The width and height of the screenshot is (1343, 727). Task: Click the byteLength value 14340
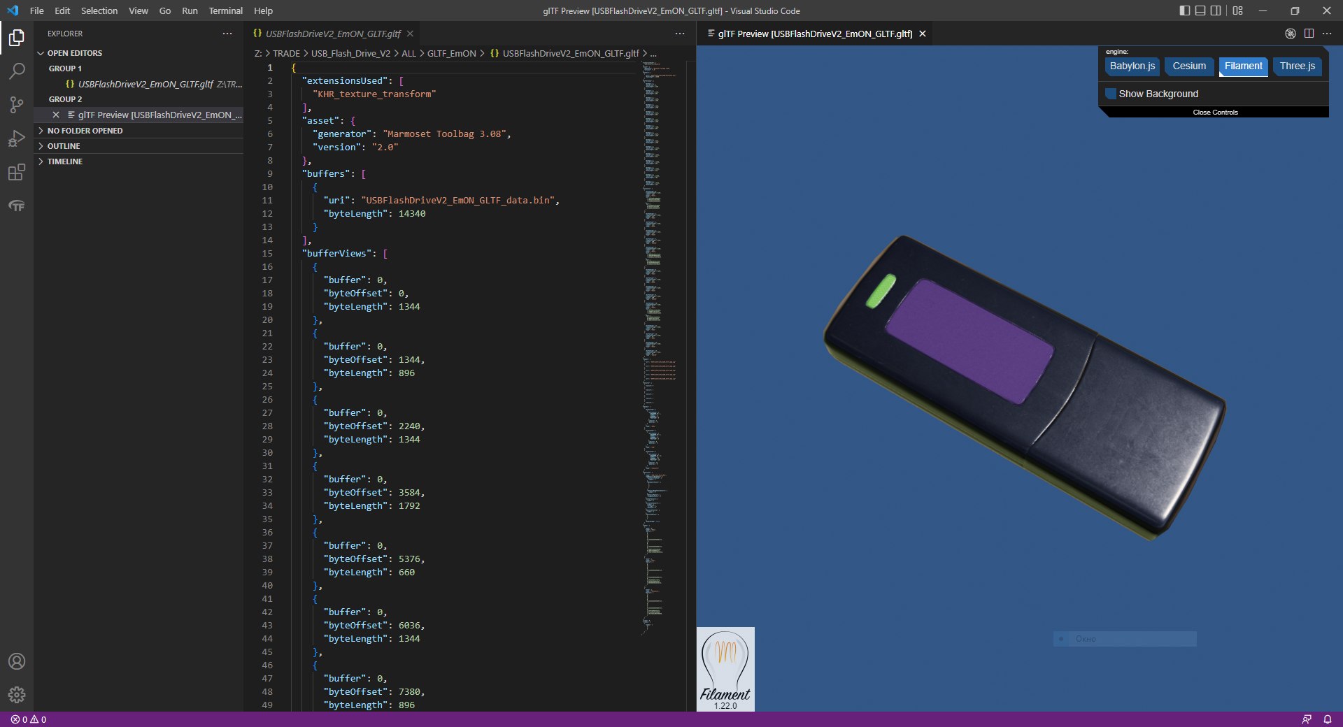[x=412, y=214]
